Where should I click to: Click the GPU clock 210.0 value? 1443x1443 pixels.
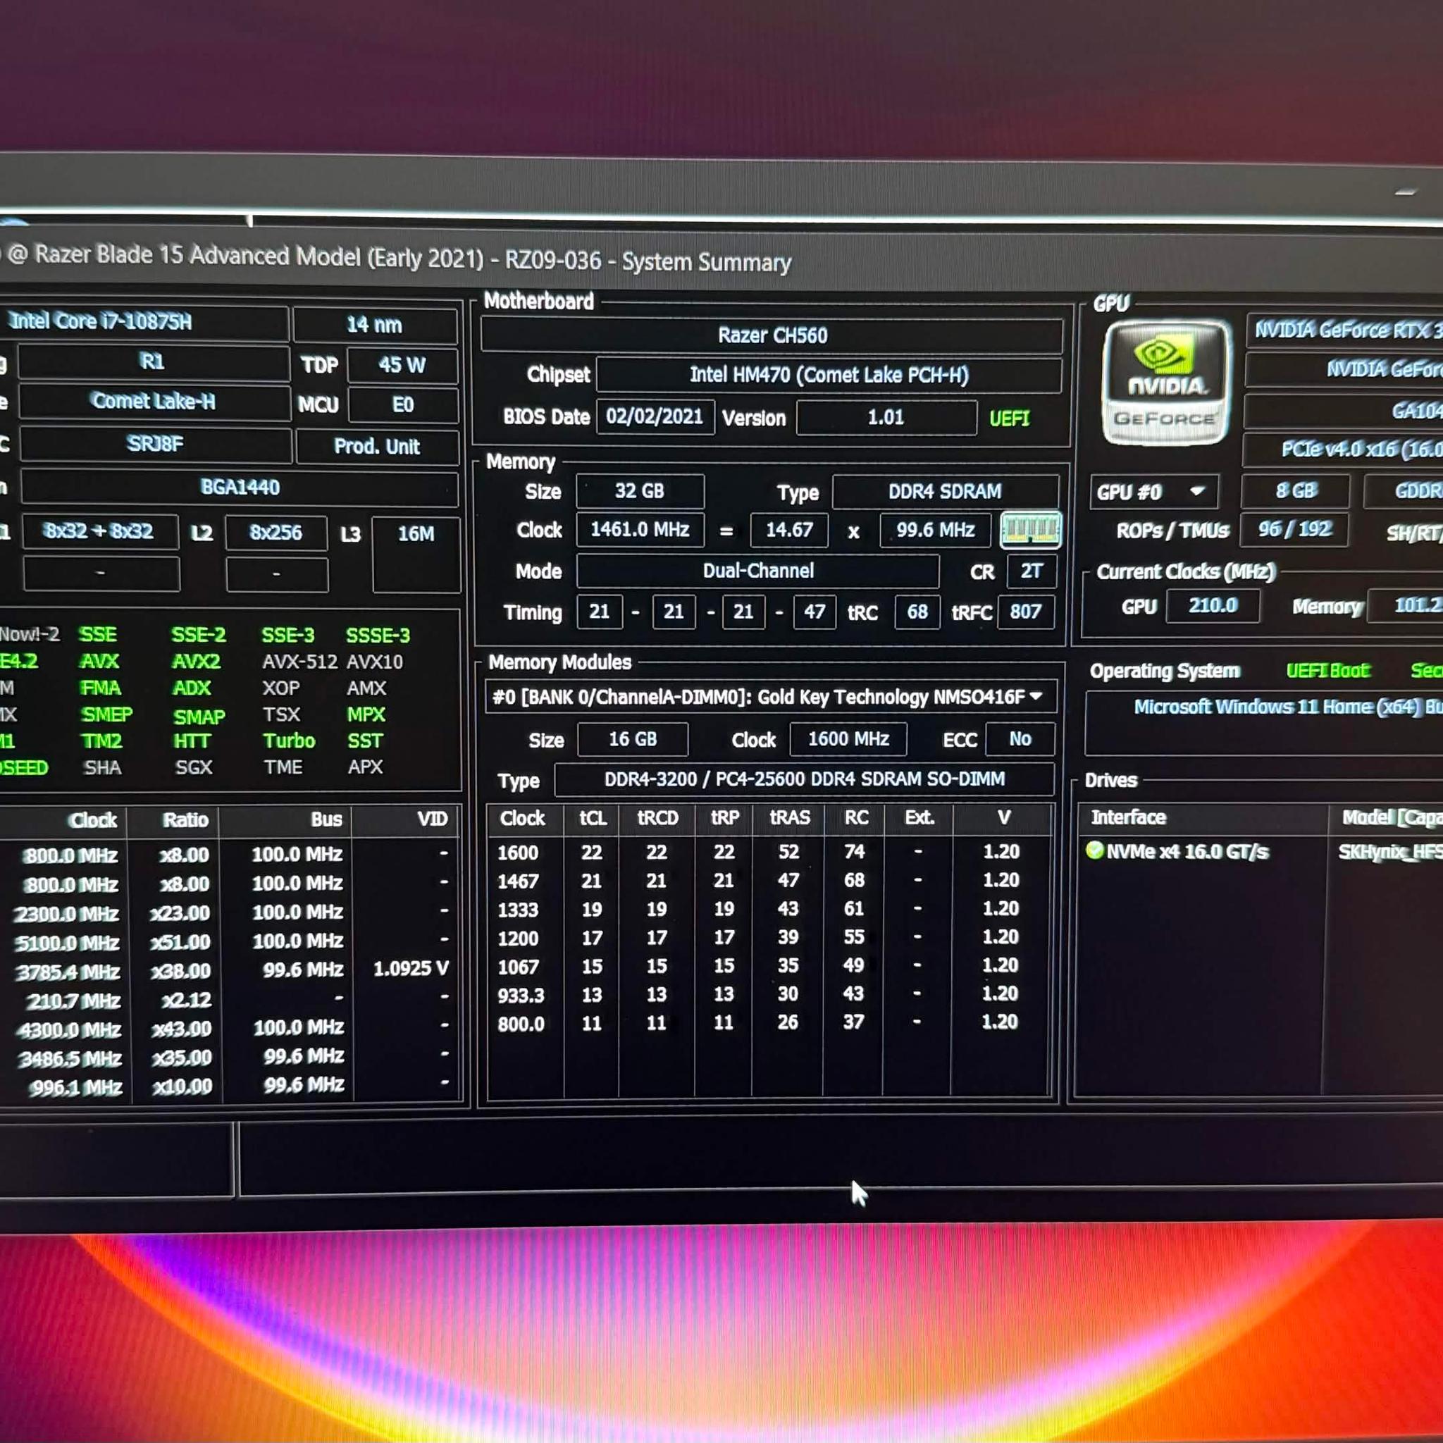tap(1213, 606)
